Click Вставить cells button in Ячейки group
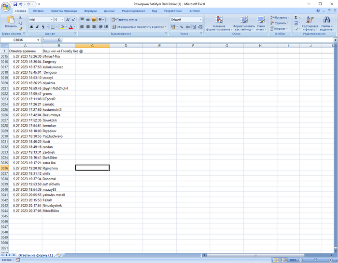The height and width of the screenshot is (263, 338). coord(280,18)
